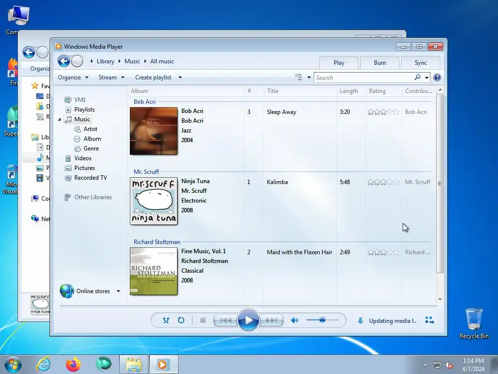Click the Ninja Tuna album cover
Screen dimensions: 498x374
[x=154, y=201]
